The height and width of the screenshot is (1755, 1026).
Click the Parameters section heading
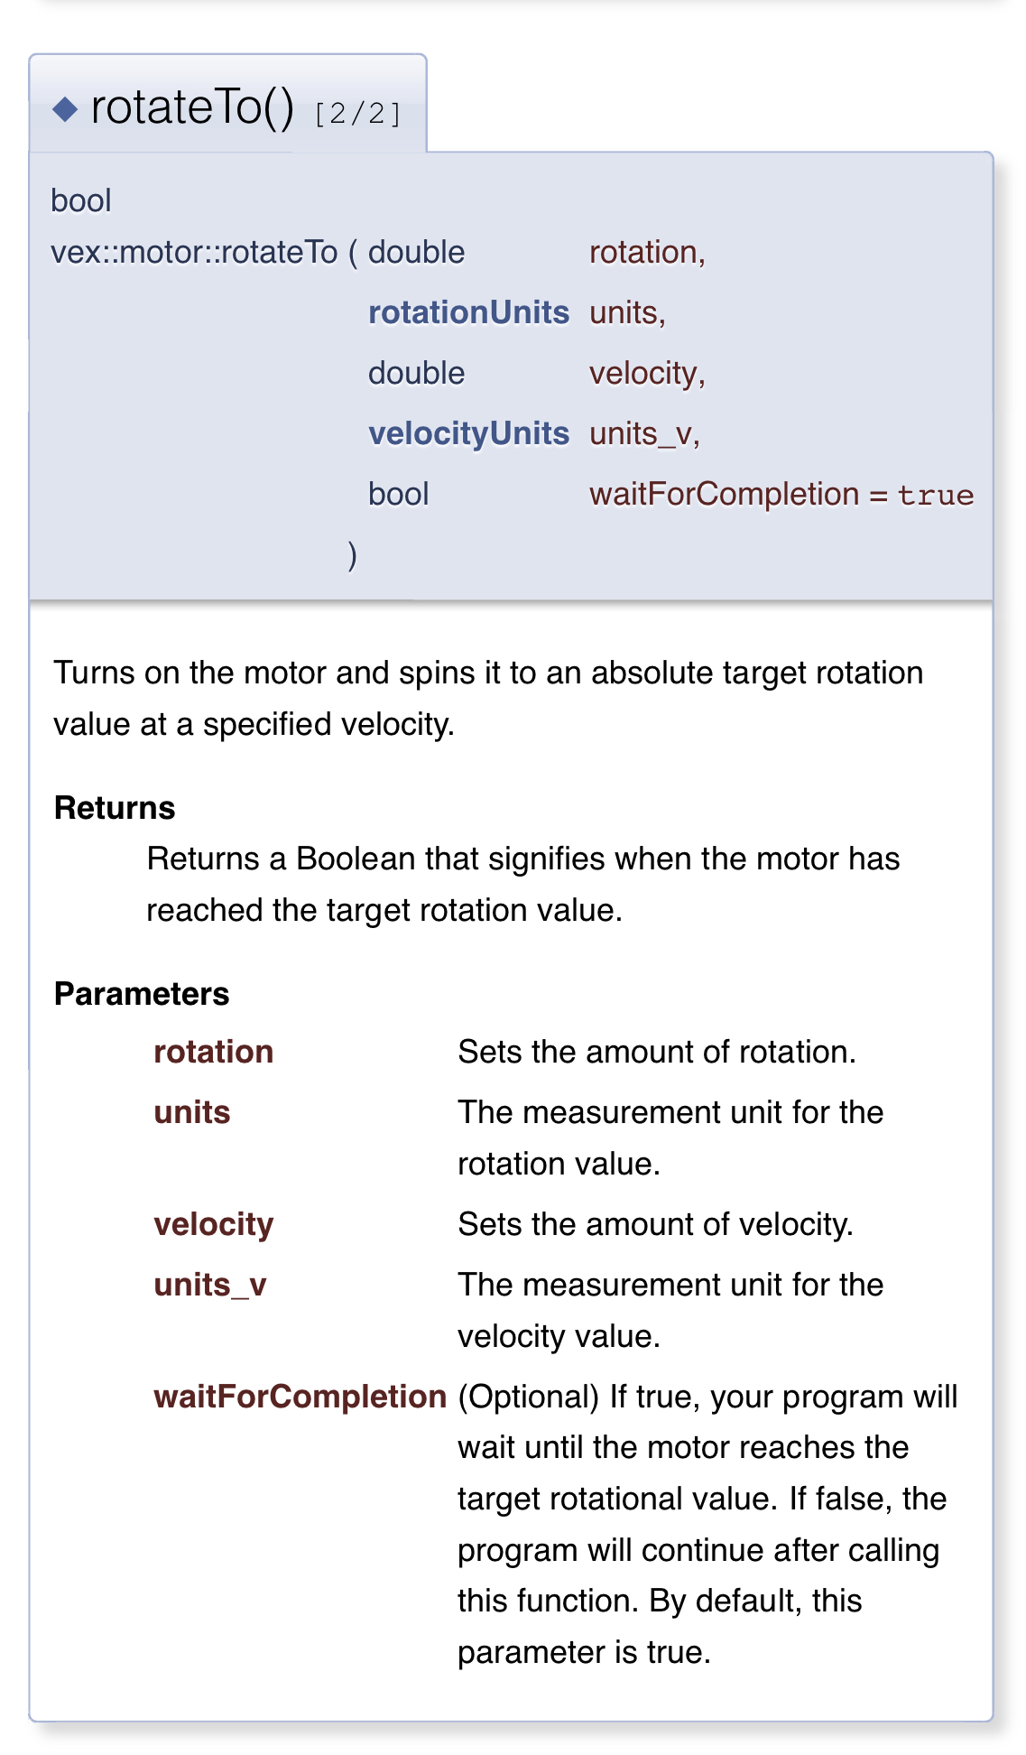tap(142, 993)
